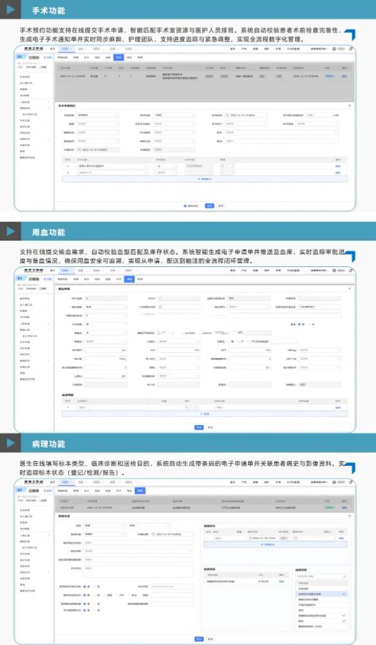Screen dimensions: 376x645
Task: Click the play triangle icon beside 病理功能 heading
Action: click(11, 443)
